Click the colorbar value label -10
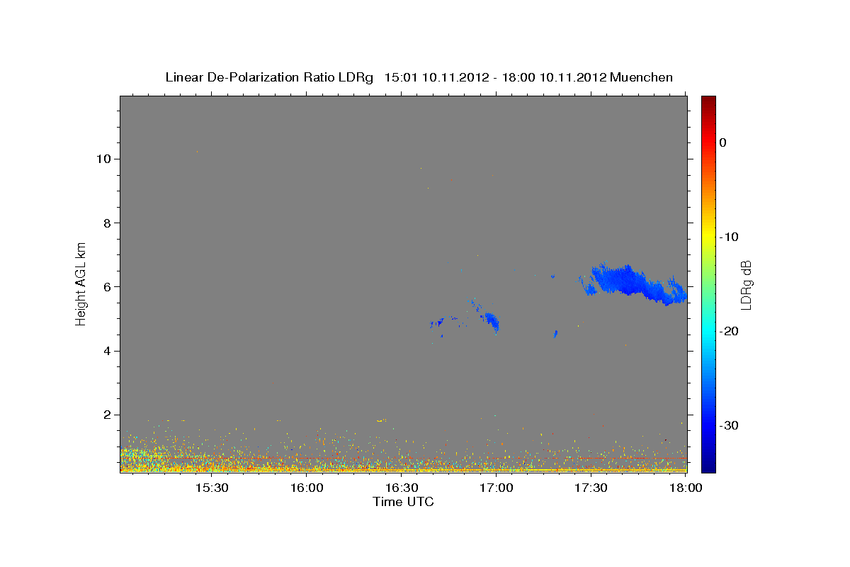This screenshot has height=567, width=850. [x=729, y=237]
